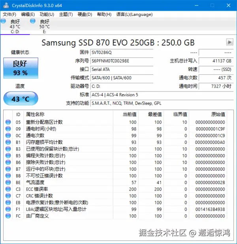Select the ECC 错误率 attribute row
Viewport: 237px width, 244px height.
pyautogui.click(x=116, y=189)
